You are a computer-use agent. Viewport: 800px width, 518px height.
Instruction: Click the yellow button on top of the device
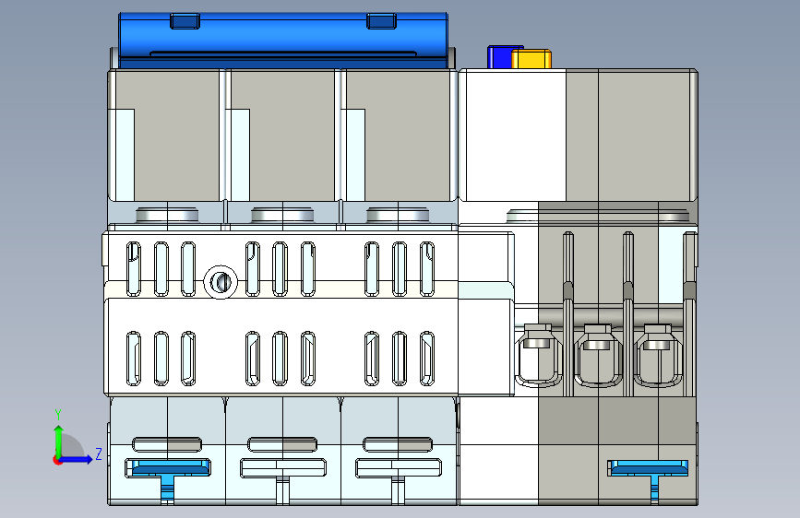[x=531, y=59]
